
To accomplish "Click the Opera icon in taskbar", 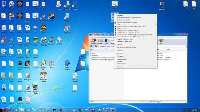I will click(9, 110).
